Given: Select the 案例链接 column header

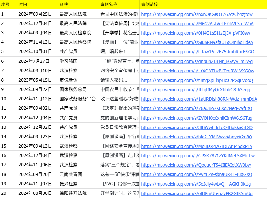Looking at the screenshot, I should tap(203, 5).
